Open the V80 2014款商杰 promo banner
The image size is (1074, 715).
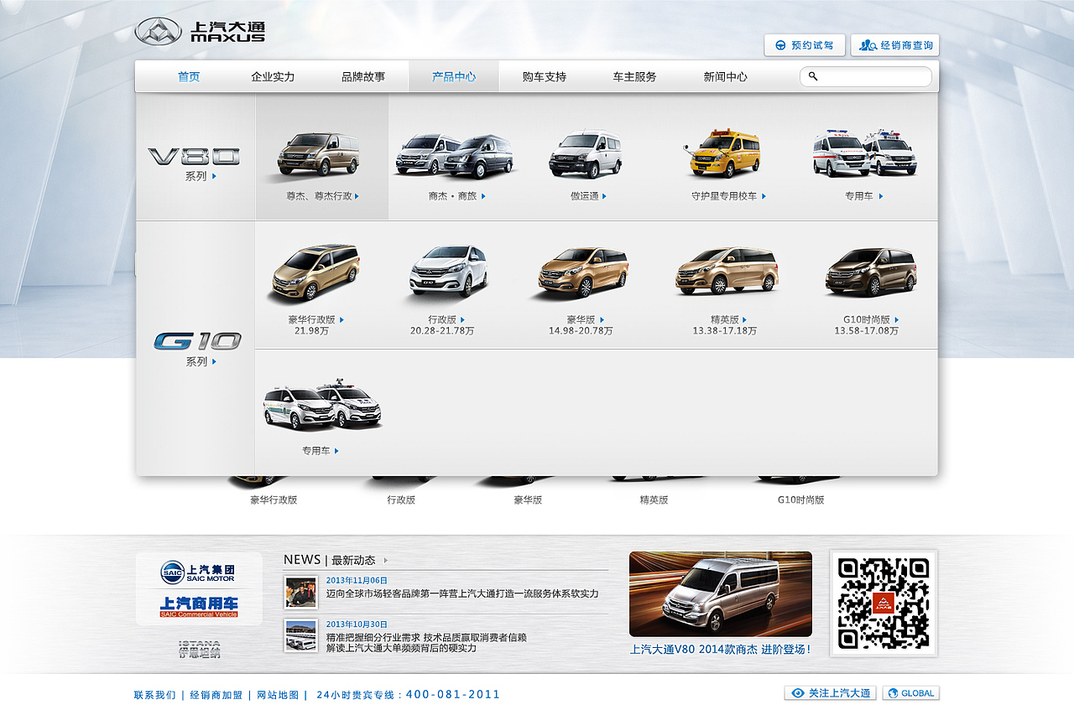[721, 593]
